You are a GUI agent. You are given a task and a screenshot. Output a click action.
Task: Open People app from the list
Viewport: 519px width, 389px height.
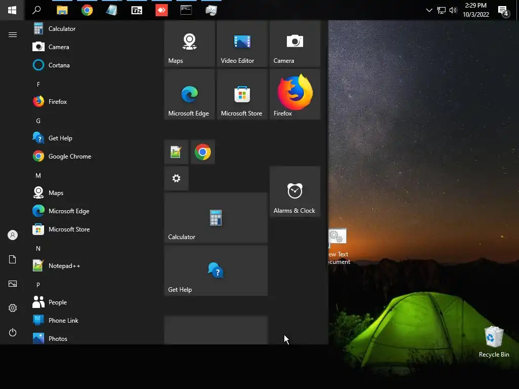pos(94,302)
